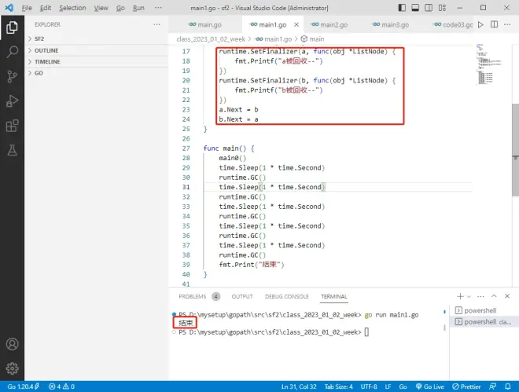This screenshot has height=392, width=519.
Task: Select the powershell cla... terminal
Action: point(484,321)
